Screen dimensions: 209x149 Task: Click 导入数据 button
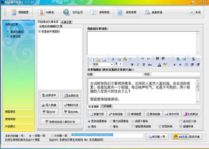click(x=49, y=105)
